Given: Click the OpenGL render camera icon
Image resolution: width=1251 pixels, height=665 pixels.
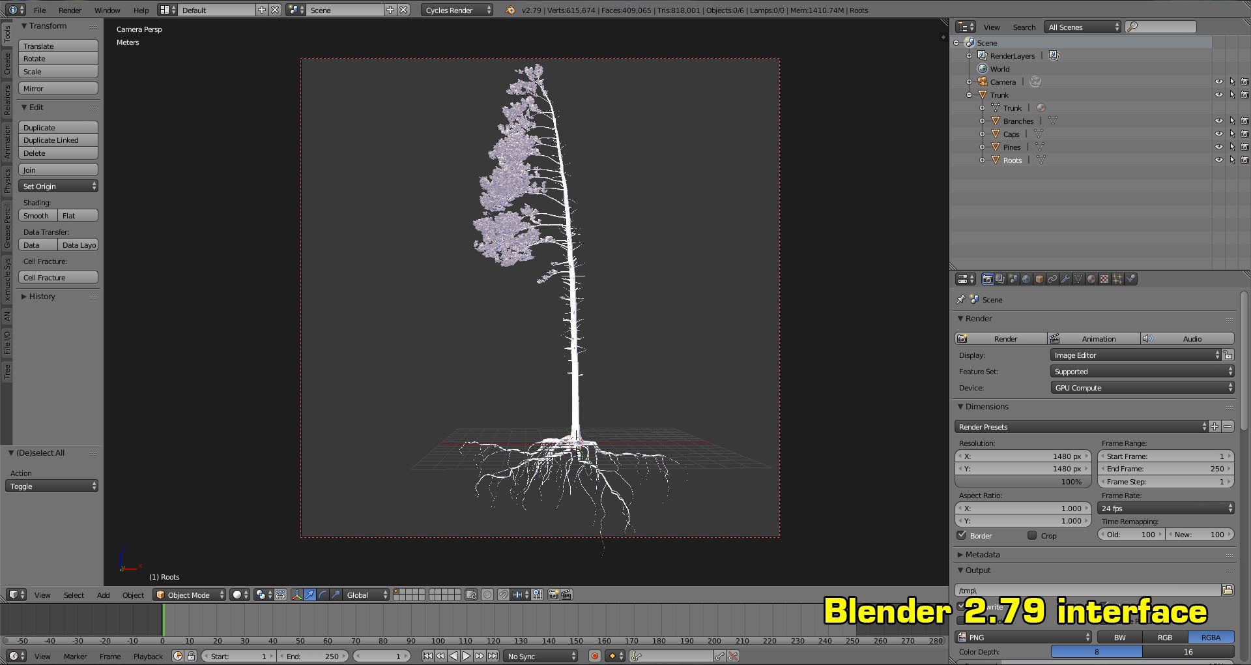Looking at the screenshot, I should pos(553,595).
